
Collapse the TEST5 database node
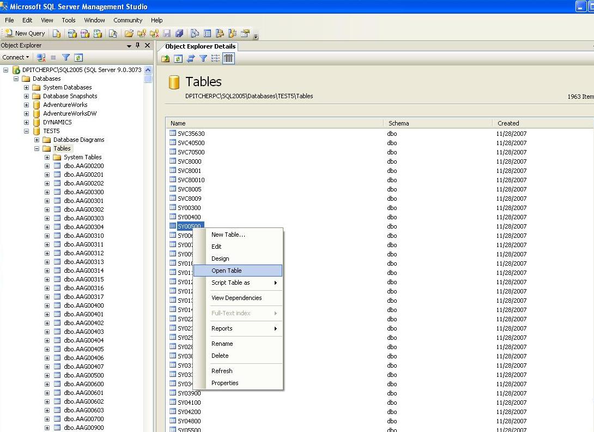point(27,131)
